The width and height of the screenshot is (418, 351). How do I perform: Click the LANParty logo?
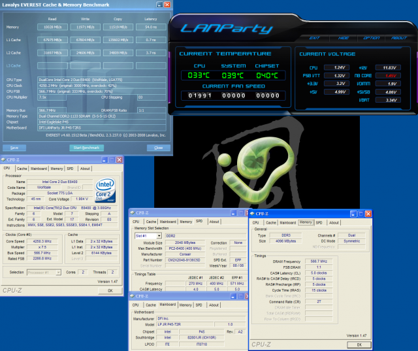227,28
